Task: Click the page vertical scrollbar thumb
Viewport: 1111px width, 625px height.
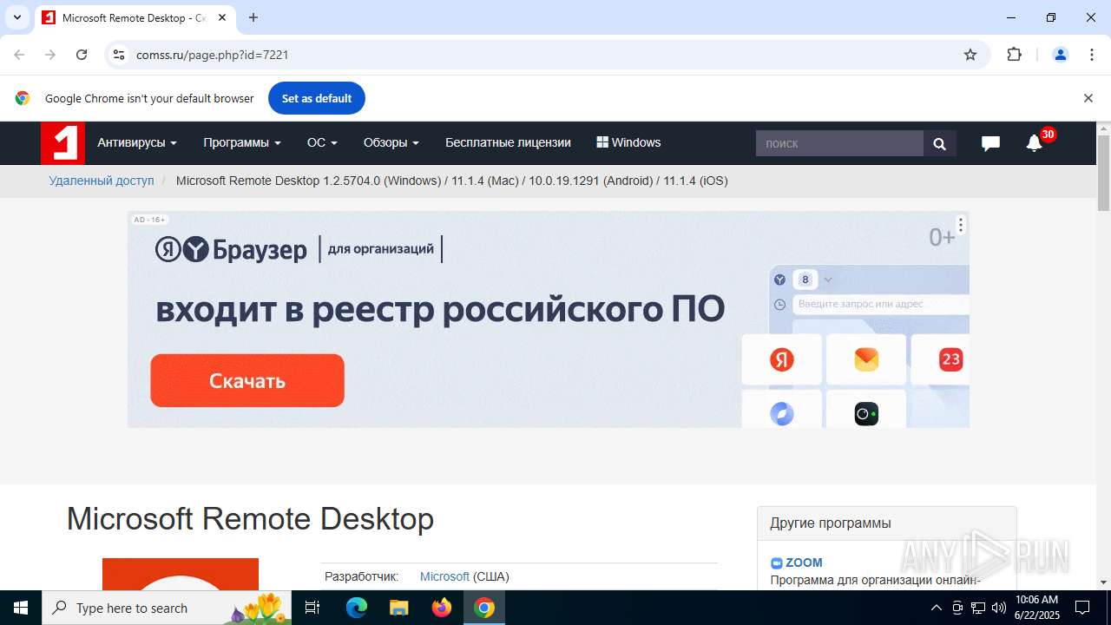Action: (1103, 173)
